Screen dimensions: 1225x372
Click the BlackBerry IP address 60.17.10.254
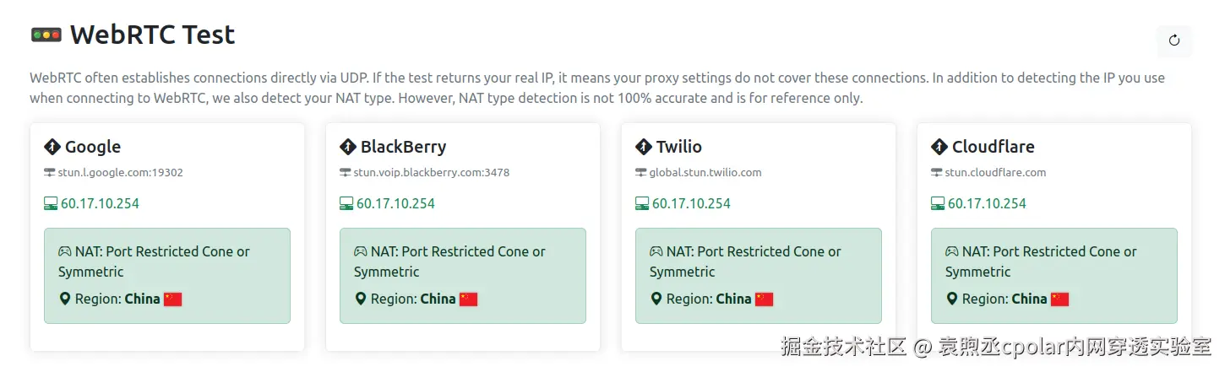[x=395, y=203]
